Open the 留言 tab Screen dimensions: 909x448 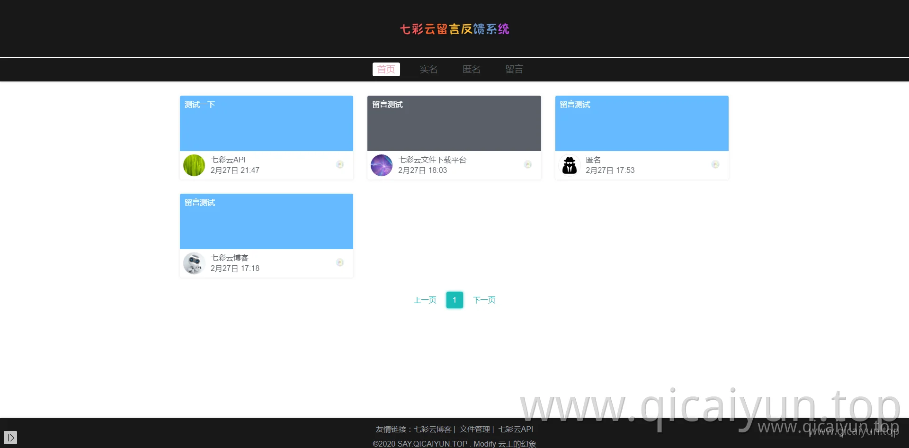pyautogui.click(x=514, y=69)
